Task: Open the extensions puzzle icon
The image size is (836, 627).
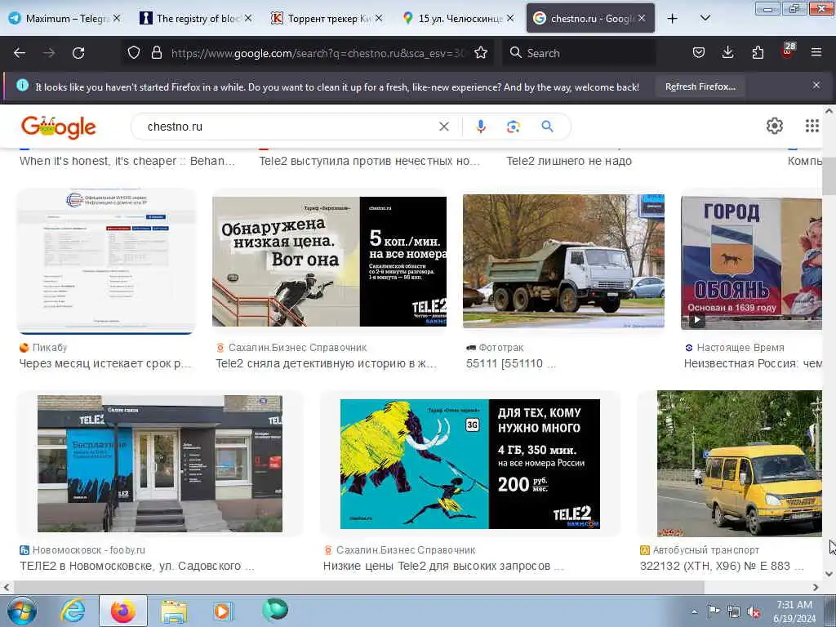Action: point(758,53)
